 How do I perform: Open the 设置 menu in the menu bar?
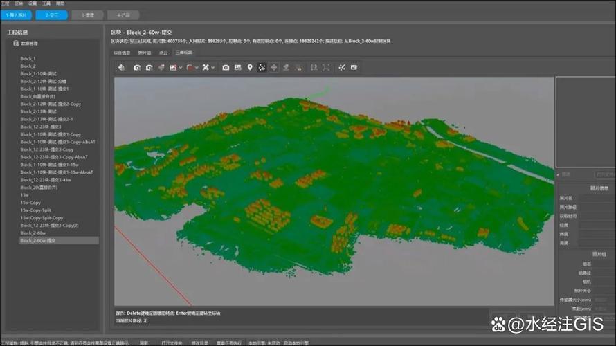(33, 3)
